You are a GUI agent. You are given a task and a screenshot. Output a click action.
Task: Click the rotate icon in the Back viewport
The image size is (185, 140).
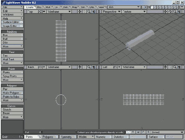coord(84,67)
